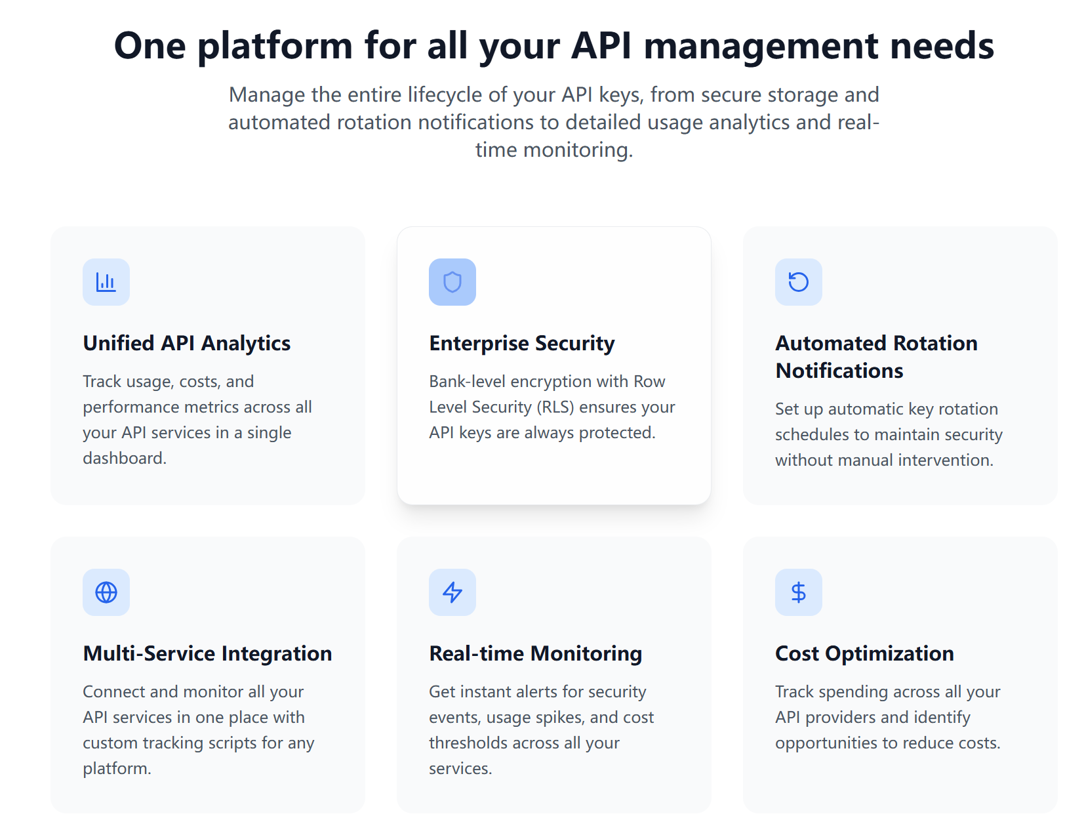This screenshot has width=1084, height=839.
Task: Click the shield icon for Enterprise Security
Action: click(452, 282)
